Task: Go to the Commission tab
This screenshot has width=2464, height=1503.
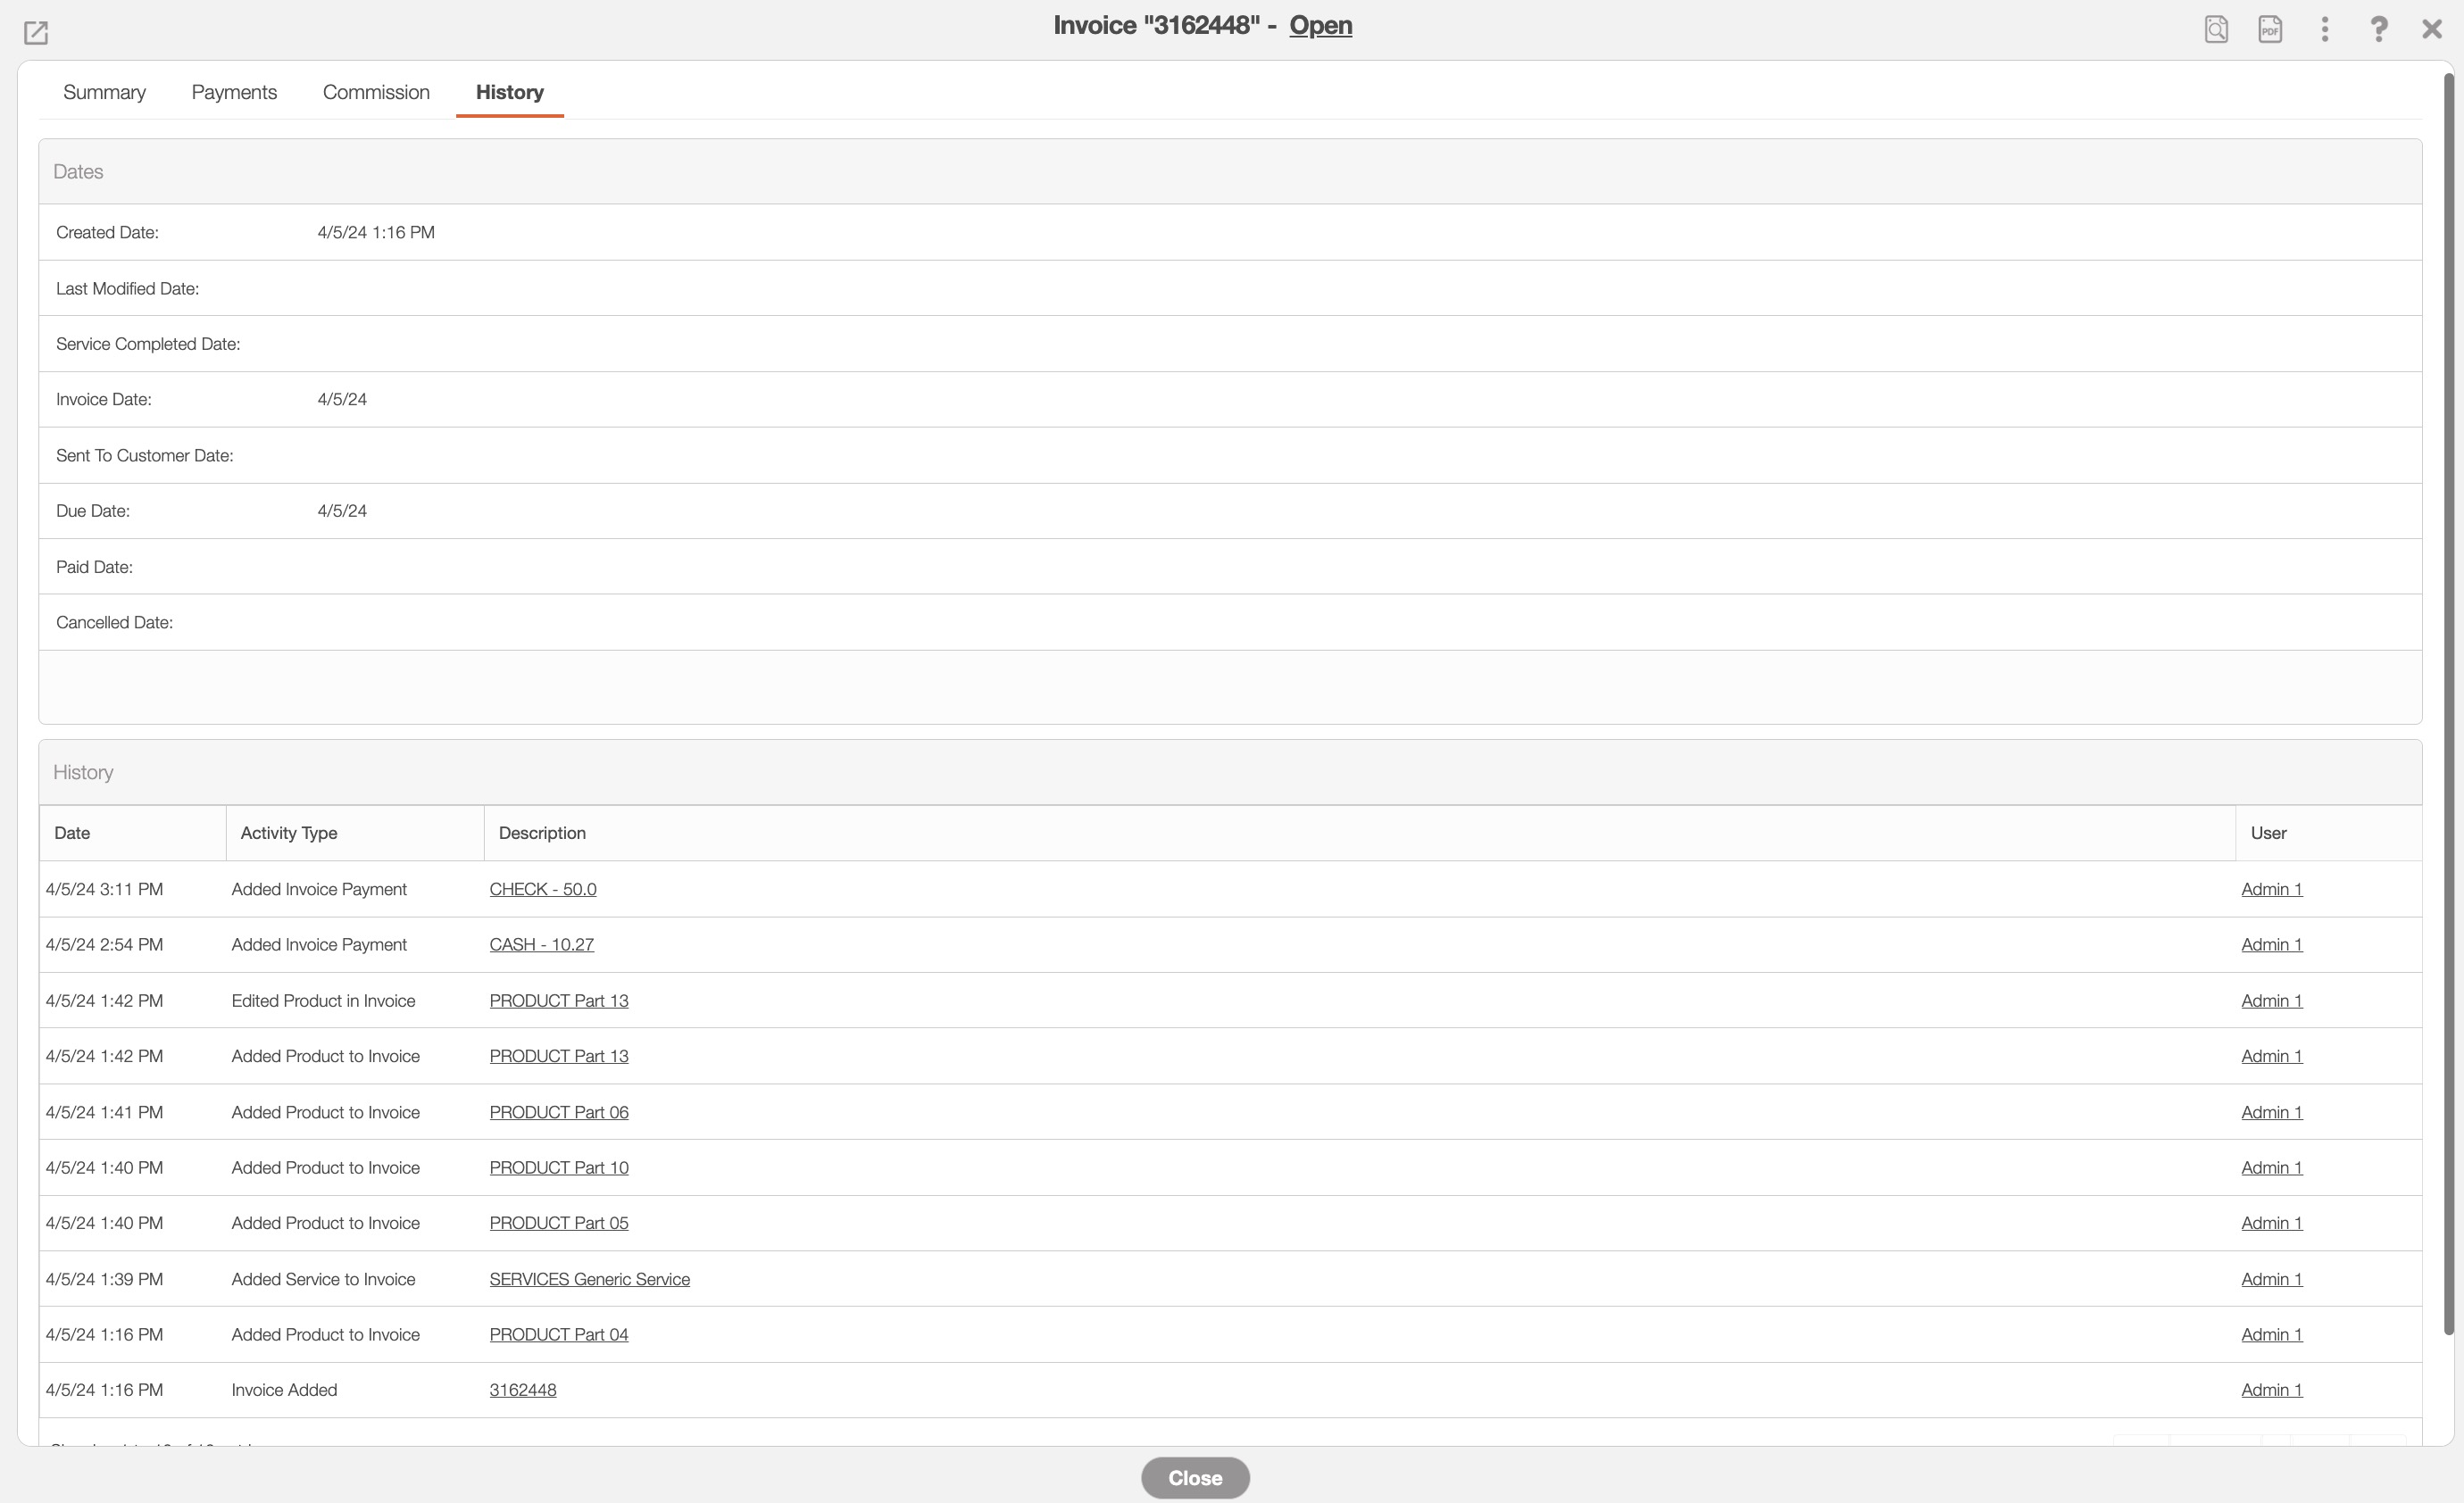Action: 376,92
